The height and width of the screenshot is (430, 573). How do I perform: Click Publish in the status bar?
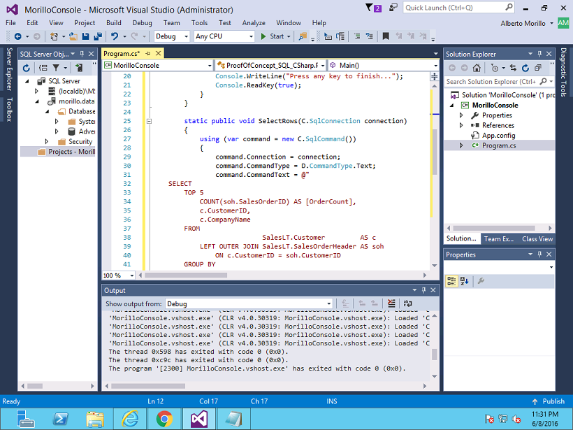click(548, 401)
